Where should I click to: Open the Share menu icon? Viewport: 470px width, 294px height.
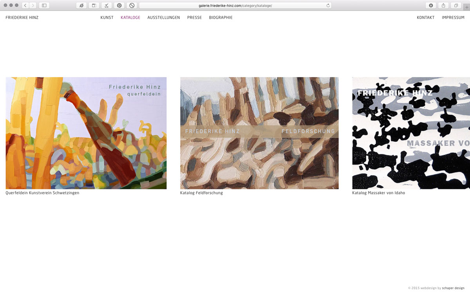click(x=443, y=5)
